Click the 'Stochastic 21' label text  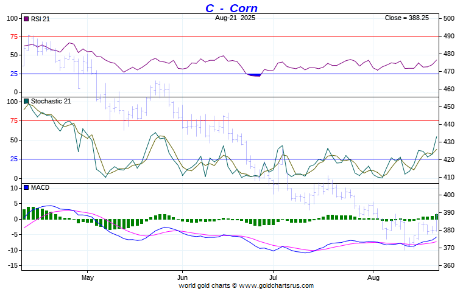pos(51,101)
